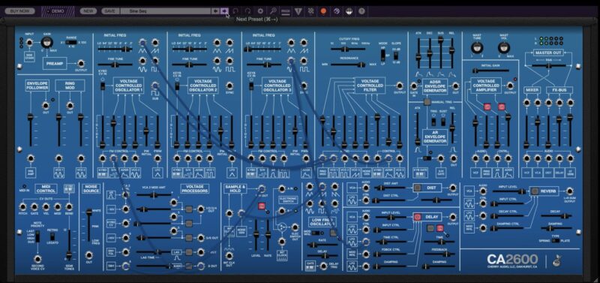
Task: Click the SAVE preset button
Action: (110, 11)
